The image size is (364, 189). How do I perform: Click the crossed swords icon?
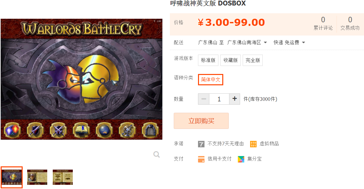coord(58,130)
